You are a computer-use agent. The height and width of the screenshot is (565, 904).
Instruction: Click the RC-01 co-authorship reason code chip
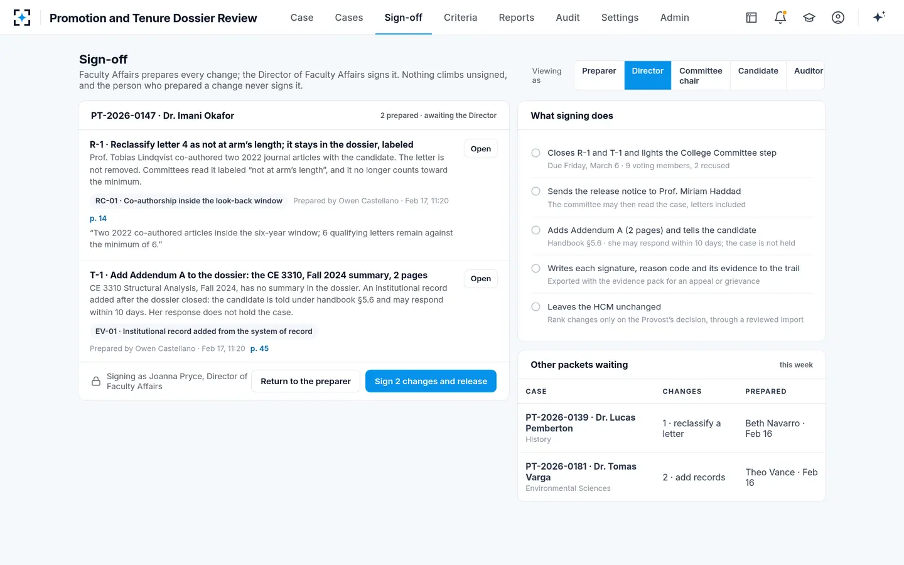[x=189, y=201]
